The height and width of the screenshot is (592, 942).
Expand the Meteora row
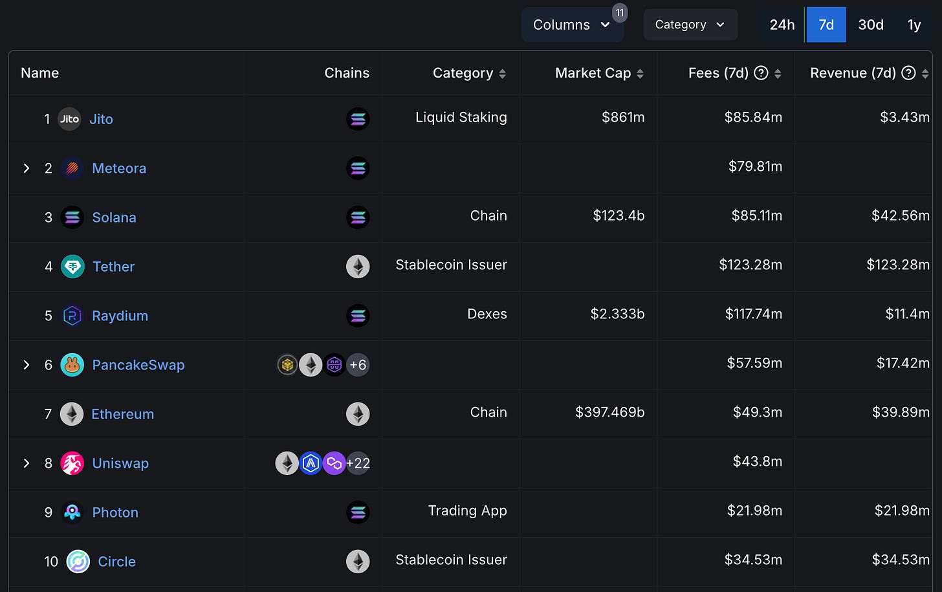point(27,168)
